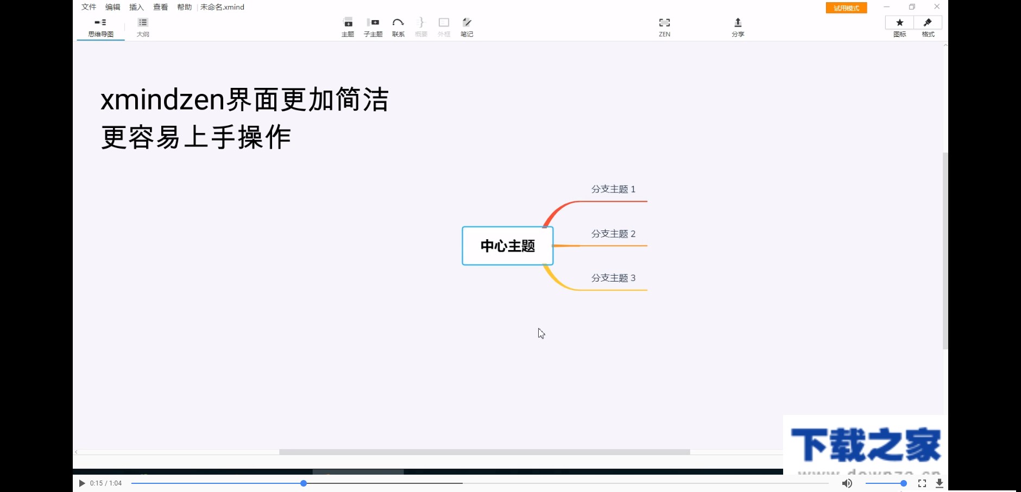Insert a 子主题 (subtopic)
The image size is (1021, 492).
click(x=373, y=26)
